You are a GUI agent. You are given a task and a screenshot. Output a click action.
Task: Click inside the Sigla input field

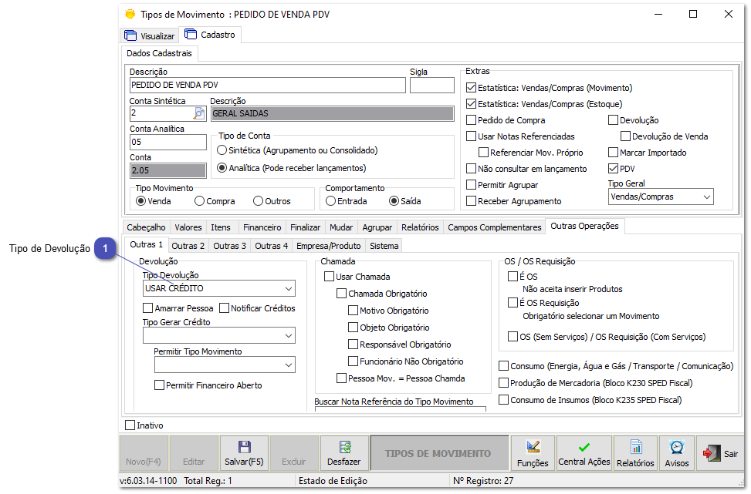point(432,85)
